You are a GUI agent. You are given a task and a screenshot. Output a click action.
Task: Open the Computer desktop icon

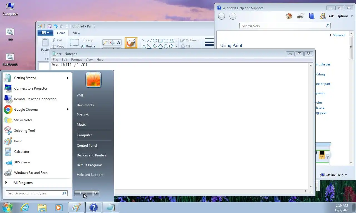(x=10, y=9)
